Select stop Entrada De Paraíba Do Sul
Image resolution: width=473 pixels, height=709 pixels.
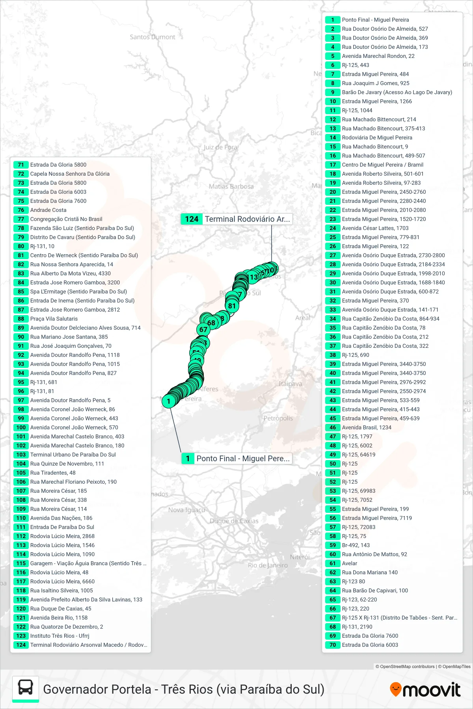54,527
